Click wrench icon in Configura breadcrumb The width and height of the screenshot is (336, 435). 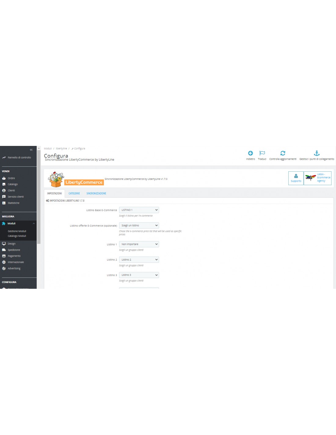(72, 149)
